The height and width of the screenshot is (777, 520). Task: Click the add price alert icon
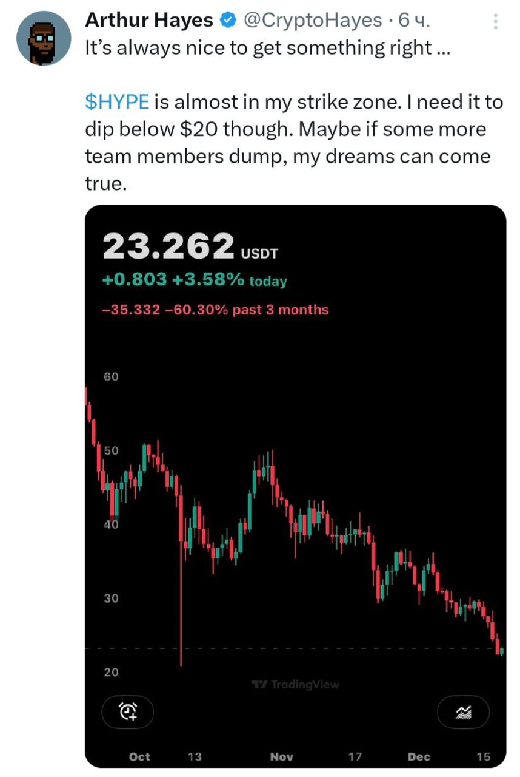[127, 711]
